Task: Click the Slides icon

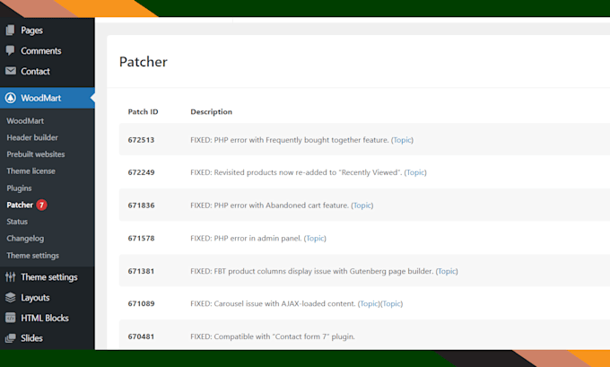Action: pyautogui.click(x=11, y=337)
